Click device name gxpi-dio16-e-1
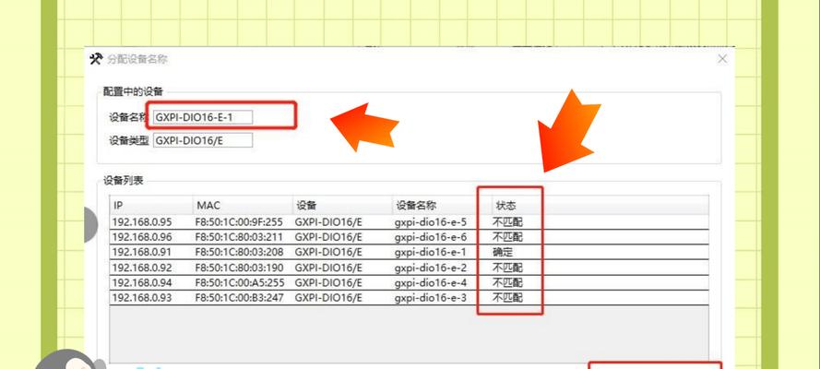Screen dimensions: 820x369 [x=431, y=253]
